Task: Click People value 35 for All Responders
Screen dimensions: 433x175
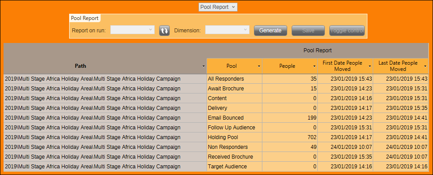Action: click(290, 79)
